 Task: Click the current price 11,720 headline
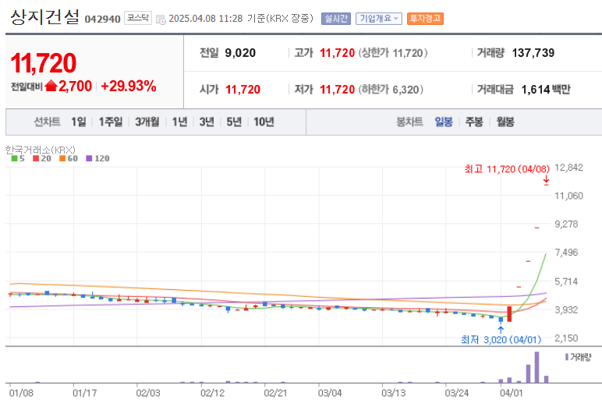[44, 63]
